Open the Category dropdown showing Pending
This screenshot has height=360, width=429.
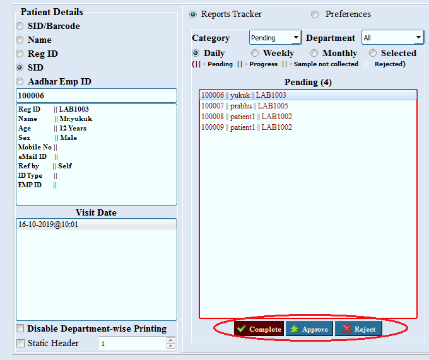pyautogui.click(x=275, y=37)
